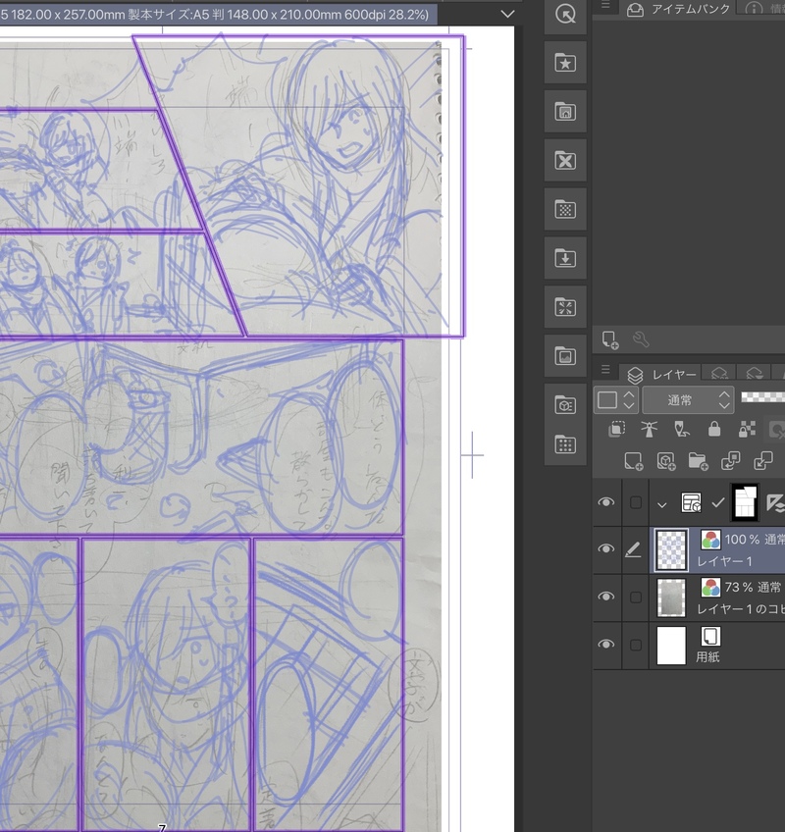
Task: Create a new vector layer
Action: (665, 461)
